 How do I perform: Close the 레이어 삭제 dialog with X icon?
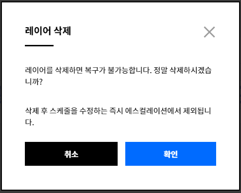[x=209, y=32]
